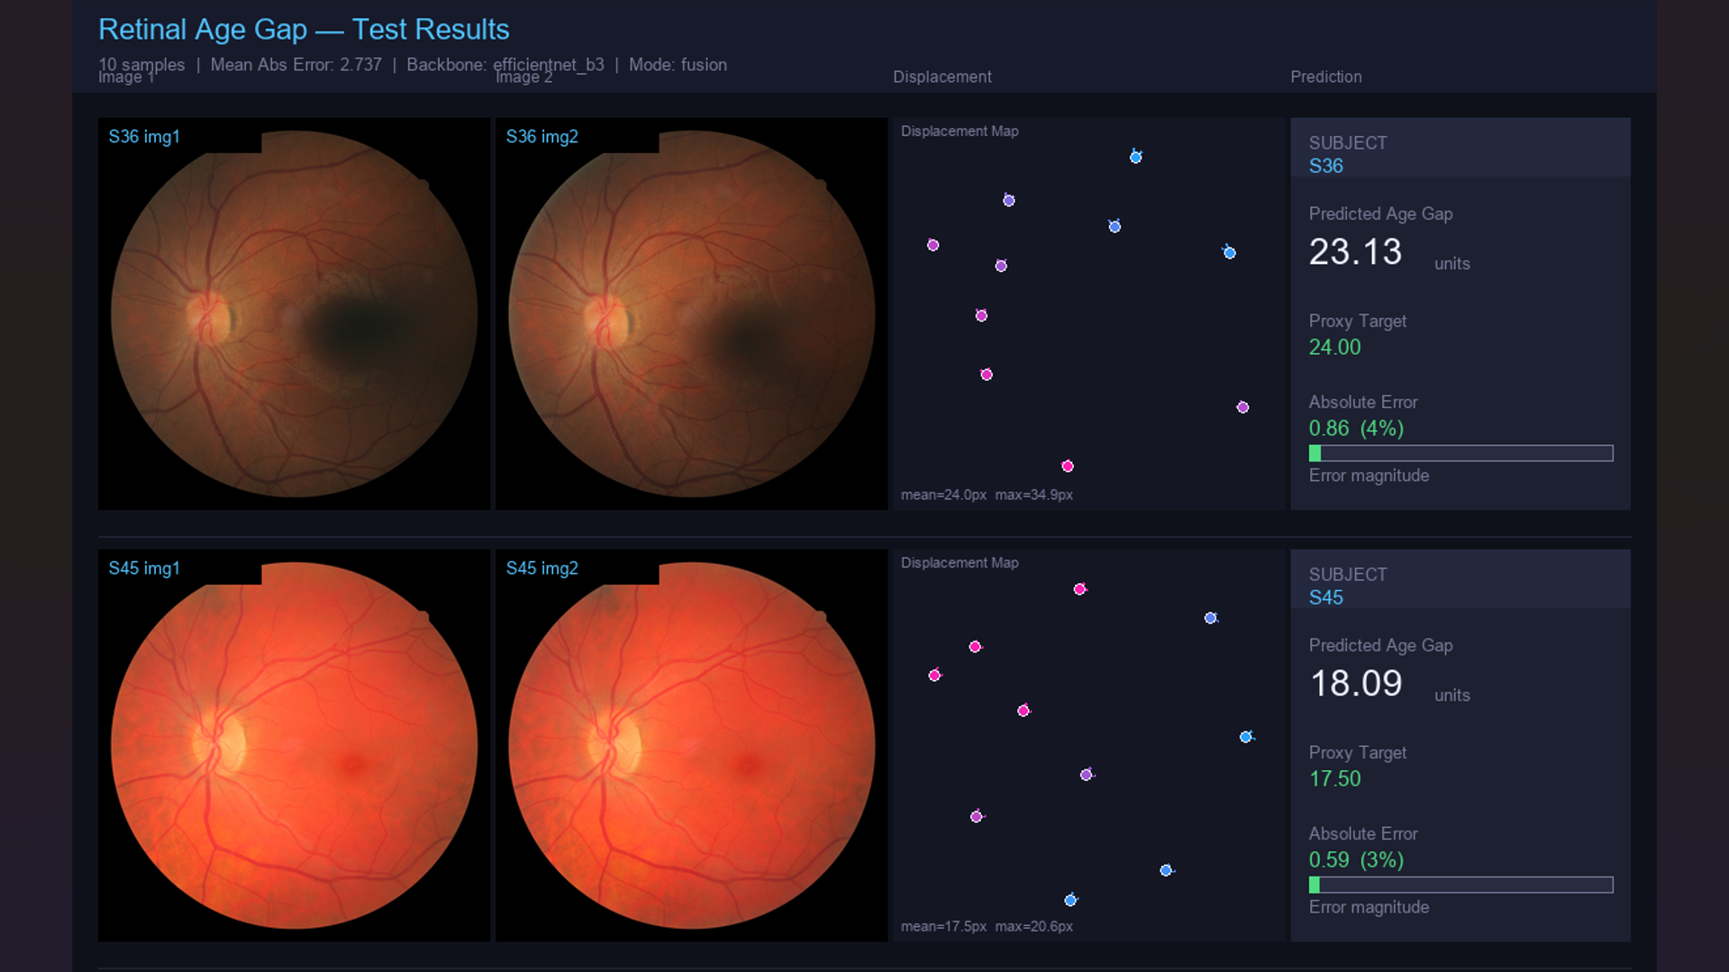Click the S45 'Displacement Map' label
The width and height of the screenshot is (1729, 972).
(960, 563)
